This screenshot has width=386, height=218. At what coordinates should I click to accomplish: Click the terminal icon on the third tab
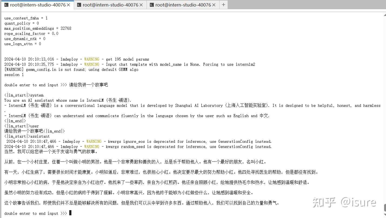point(152,5)
